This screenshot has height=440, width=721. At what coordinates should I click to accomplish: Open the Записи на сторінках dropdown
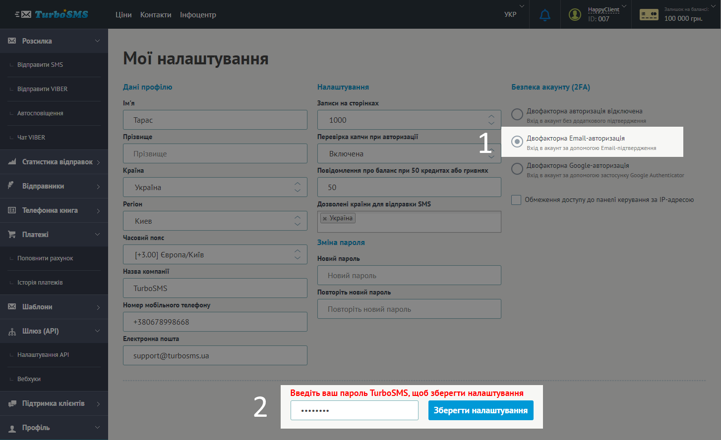(409, 120)
